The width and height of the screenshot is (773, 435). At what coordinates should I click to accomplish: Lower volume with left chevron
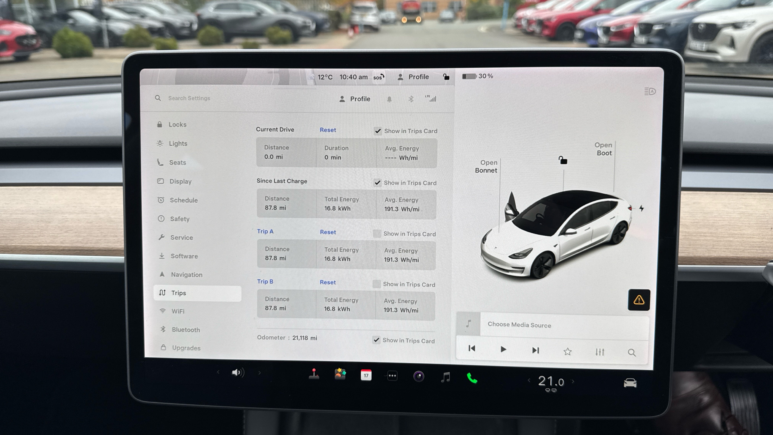coord(218,372)
